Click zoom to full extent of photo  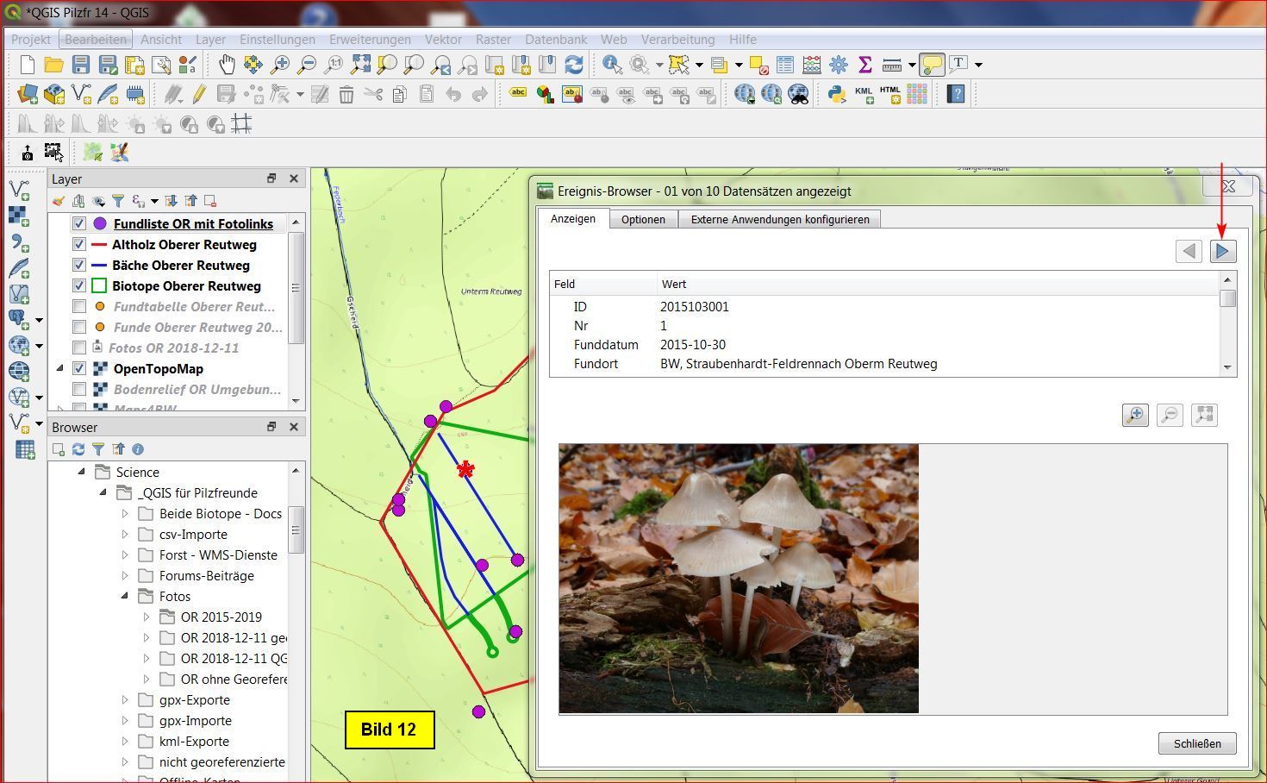click(1204, 415)
